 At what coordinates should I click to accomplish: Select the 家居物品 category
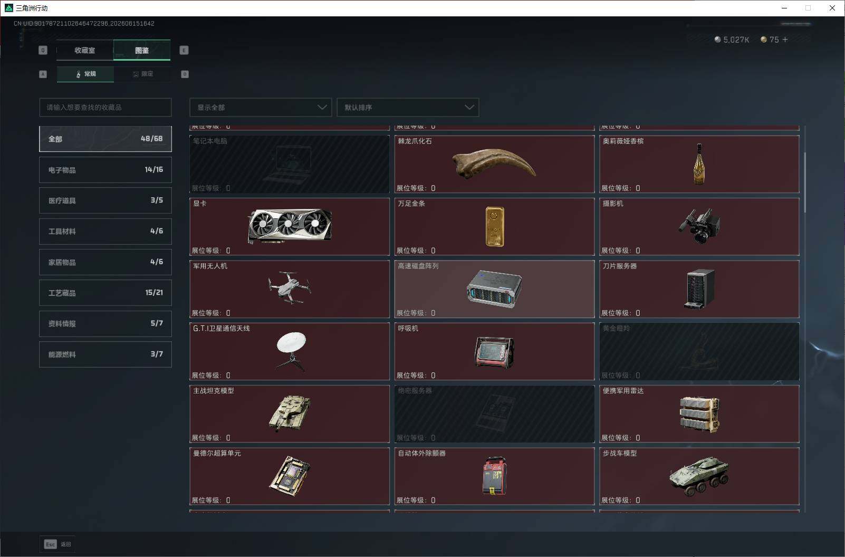[105, 262]
